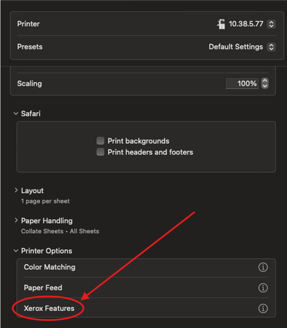Collapse the Safari section

(x=16, y=113)
